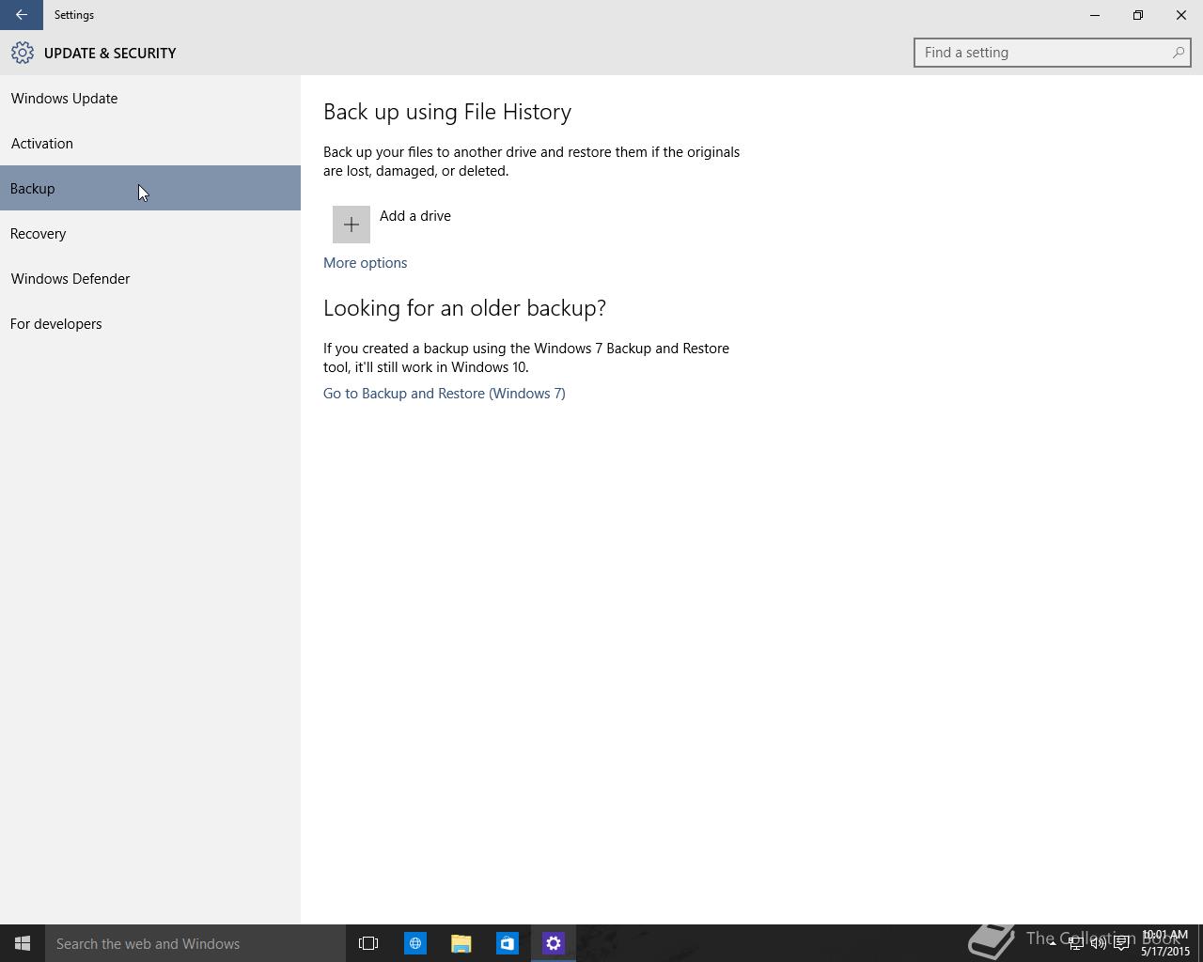Viewport: 1203px width, 962px height.
Task: Click the magnifier icon in Find a setting
Action: click(1178, 53)
